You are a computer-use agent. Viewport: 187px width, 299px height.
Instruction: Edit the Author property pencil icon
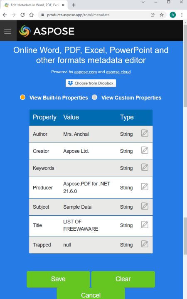coord(145,133)
